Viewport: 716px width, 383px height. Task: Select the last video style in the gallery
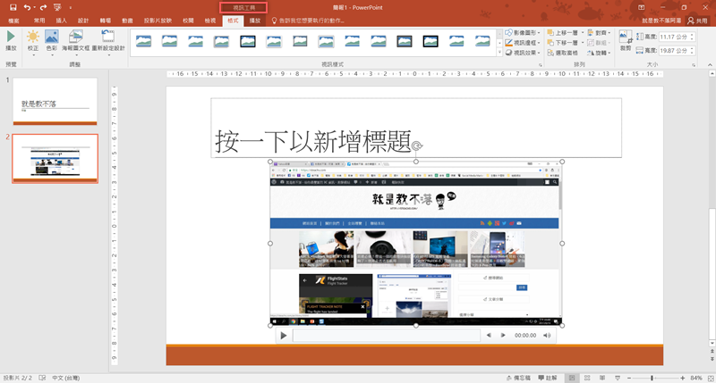click(x=482, y=41)
